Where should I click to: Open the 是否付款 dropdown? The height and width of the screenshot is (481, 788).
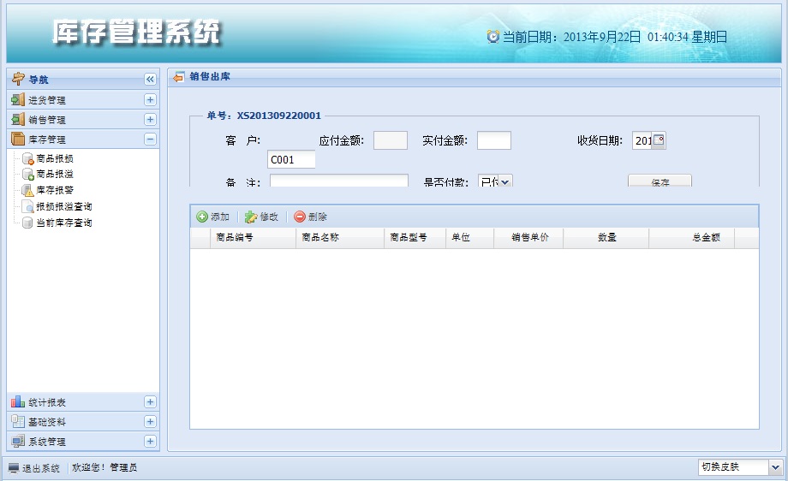click(504, 181)
